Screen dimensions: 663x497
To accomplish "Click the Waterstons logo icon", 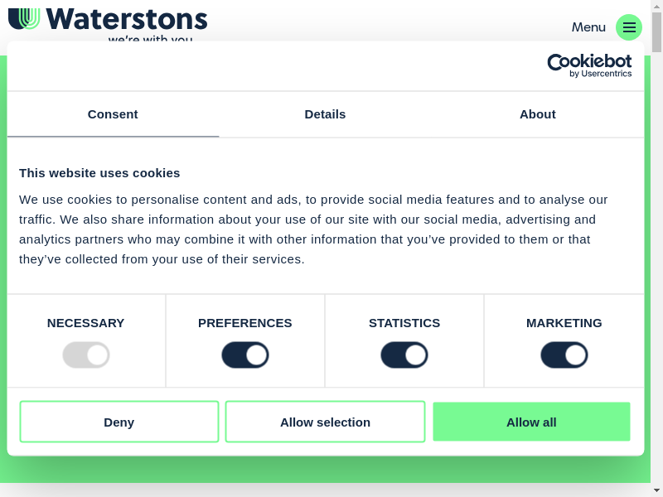I will [24, 17].
